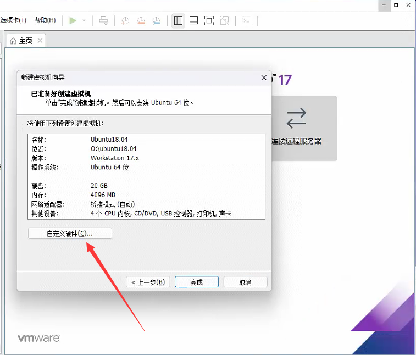416x355 pixels.
Task: Close the 新建虚拟机向导 dialog
Action: tap(264, 77)
